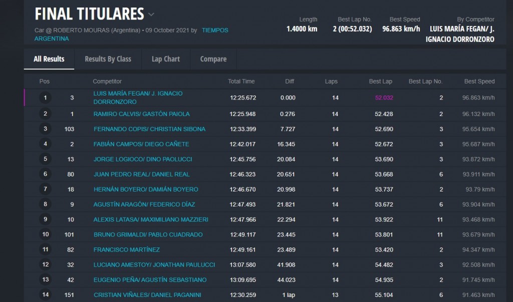Select total time 12:25.948
This screenshot has height=302, width=513.
coord(243,114)
